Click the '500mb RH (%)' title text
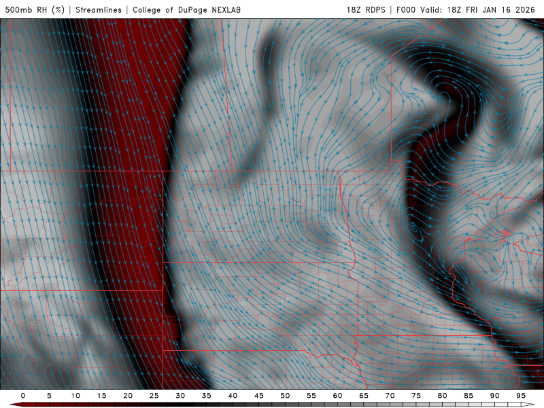 pyautogui.click(x=35, y=10)
